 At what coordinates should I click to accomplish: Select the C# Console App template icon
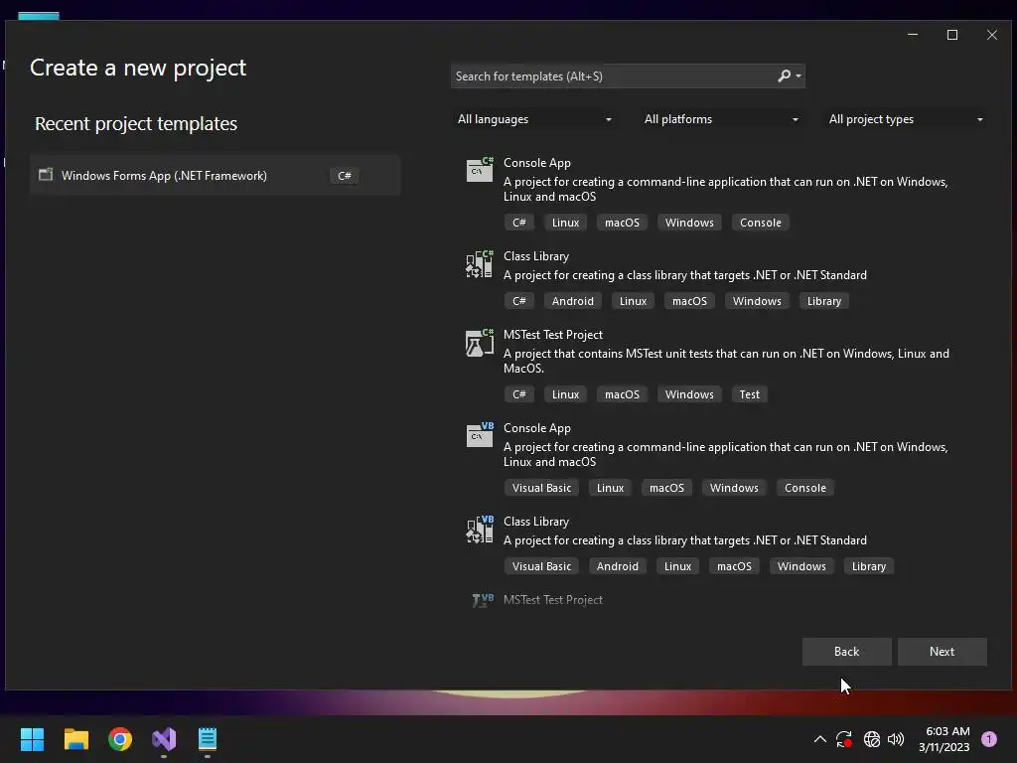[x=480, y=169]
